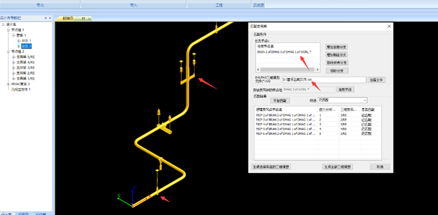Open the 导入 ribbon group
Viewport: 438px width, 215px height.
point(134,5)
